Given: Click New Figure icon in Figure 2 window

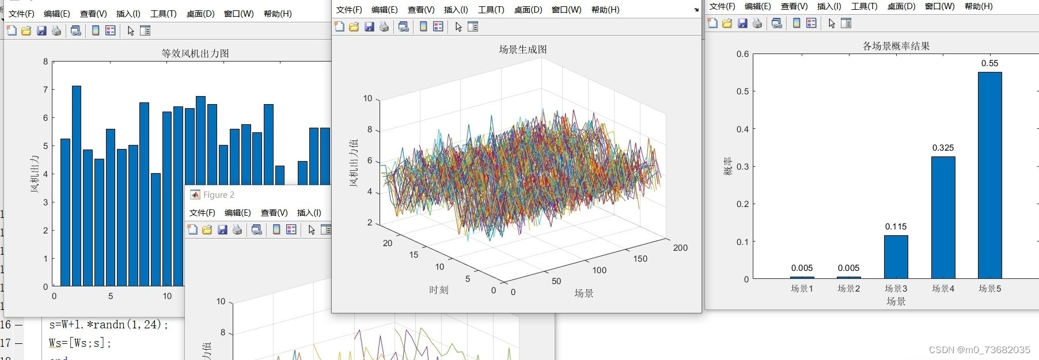Looking at the screenshot, I should 192,229.
